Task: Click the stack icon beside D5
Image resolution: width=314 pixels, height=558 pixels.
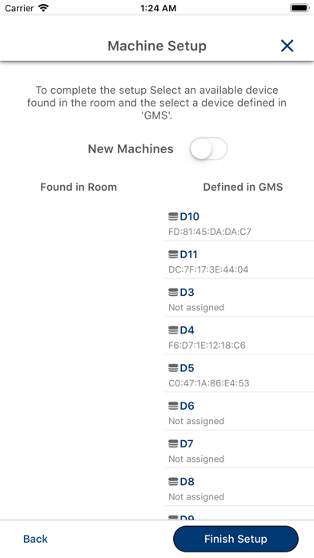Action: [173, 368]
